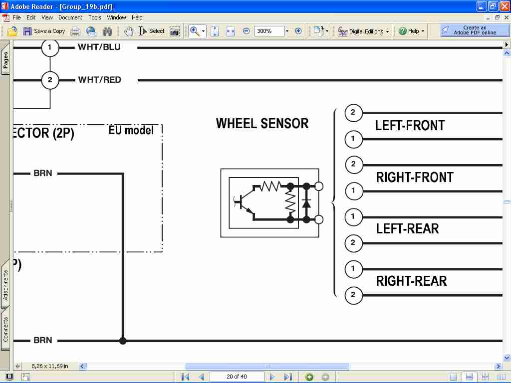
Task: Open the Pages side panel tab
Action: 5,59
